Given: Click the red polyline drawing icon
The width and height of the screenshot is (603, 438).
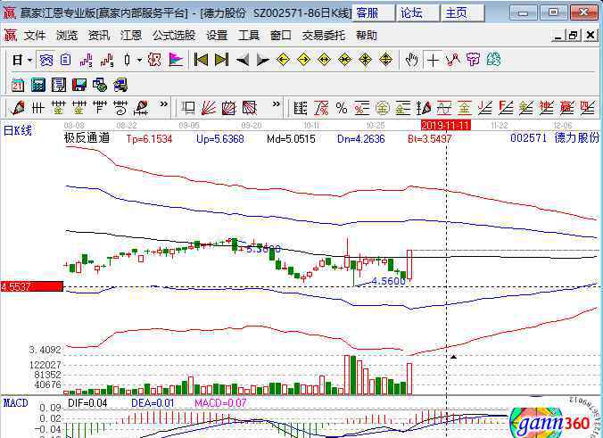Looking at the screenshot, I should tap(453, 60).
